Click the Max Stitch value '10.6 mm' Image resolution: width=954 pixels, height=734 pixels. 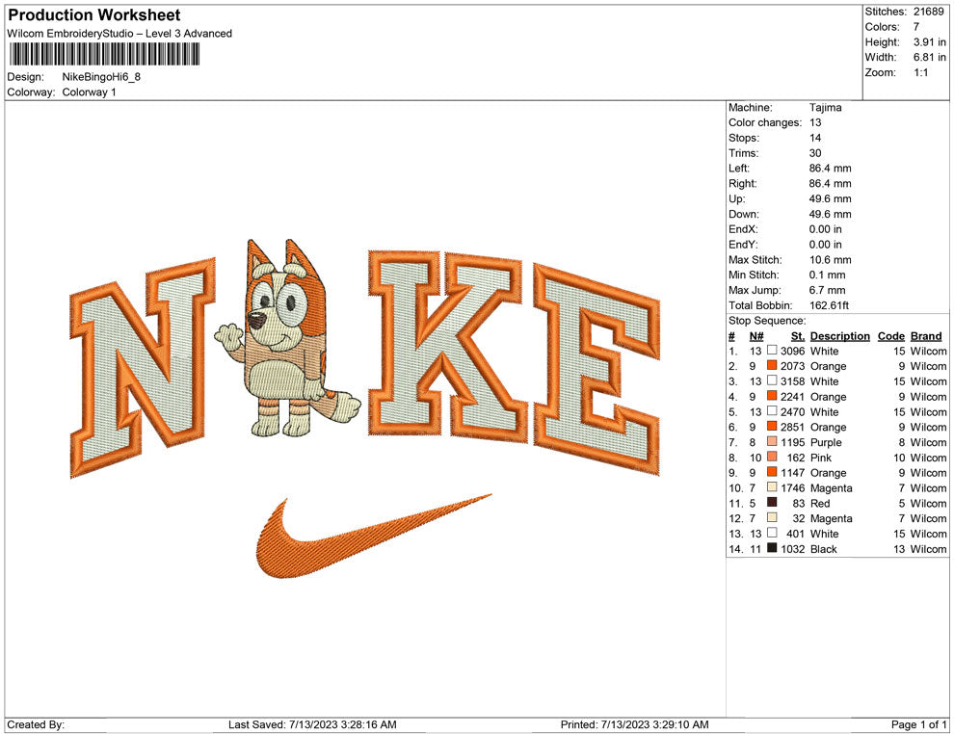pyautogui.click(x=831, y=260)
